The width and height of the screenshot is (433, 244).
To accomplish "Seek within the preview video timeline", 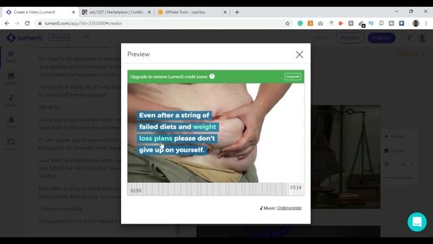I will 216,189.
